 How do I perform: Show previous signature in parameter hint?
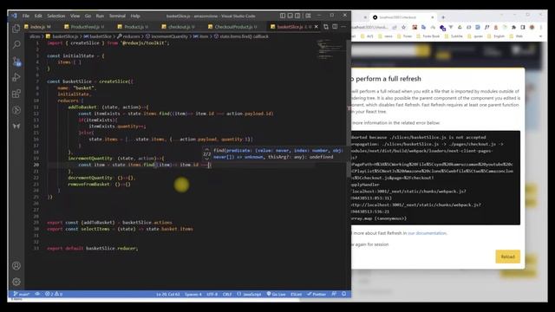pyautogui.click(x=207, y=150)
